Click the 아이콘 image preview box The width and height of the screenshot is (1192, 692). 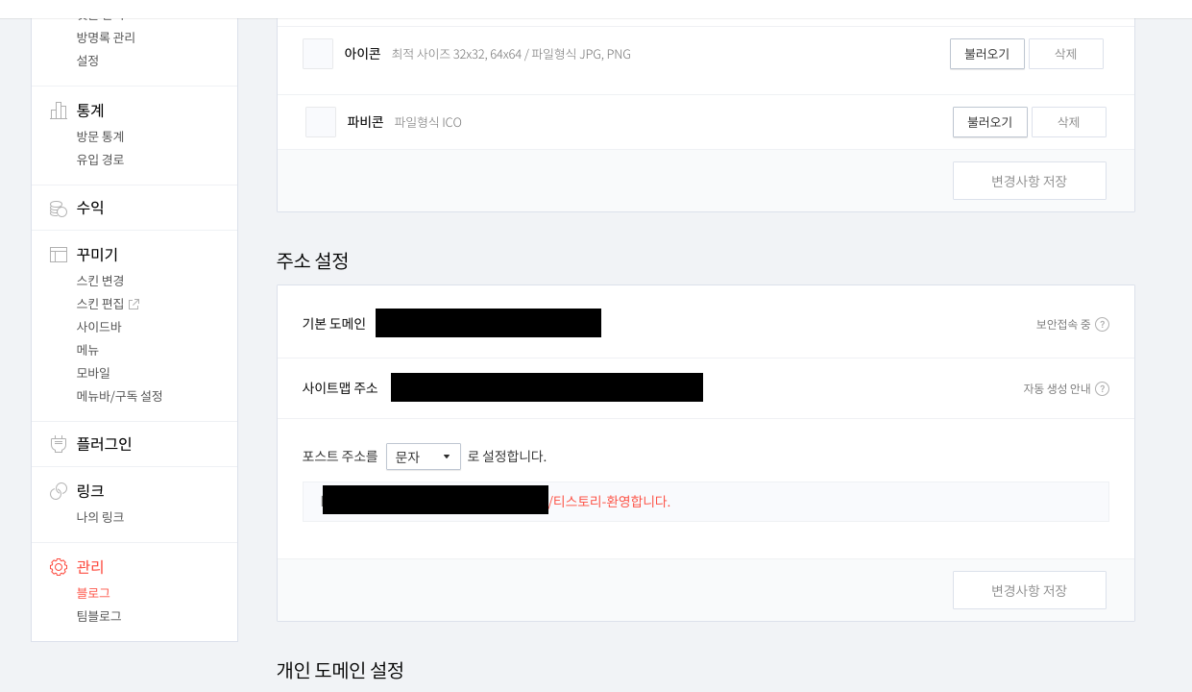[318, 54]
